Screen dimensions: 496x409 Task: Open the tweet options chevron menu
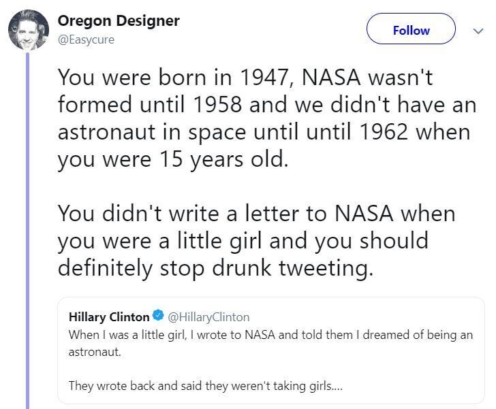pos(477,31)
